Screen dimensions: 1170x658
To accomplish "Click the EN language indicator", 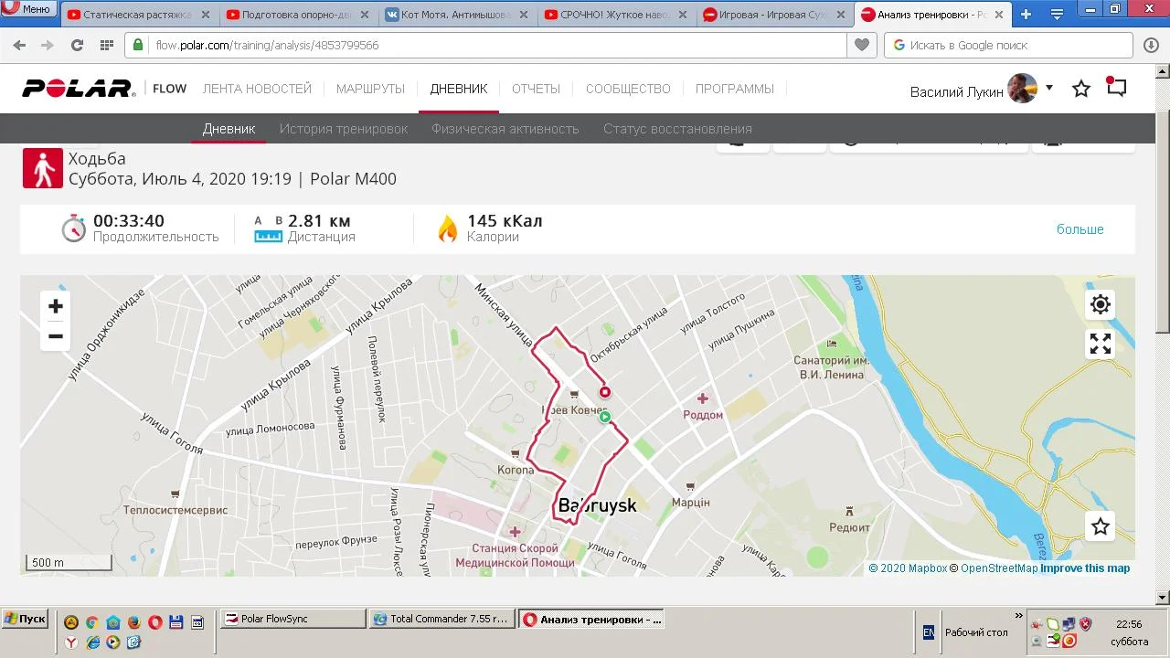I will pyautogui.click(x=929, y=631).
